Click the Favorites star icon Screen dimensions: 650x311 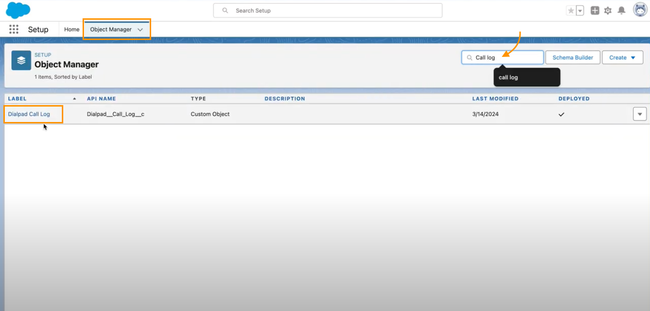click(571, 11)
